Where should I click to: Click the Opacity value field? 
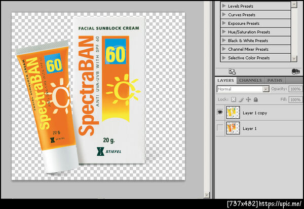click(x=295, y=89)
